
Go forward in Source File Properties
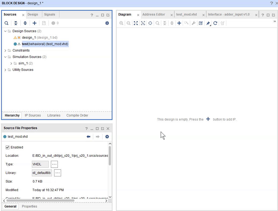97,137
